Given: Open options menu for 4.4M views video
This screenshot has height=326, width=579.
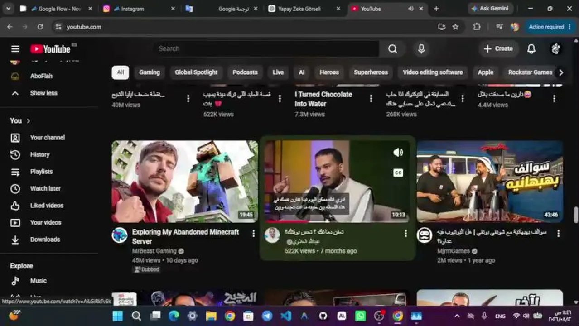Looking at the screenshot, I should pos(554,98).
